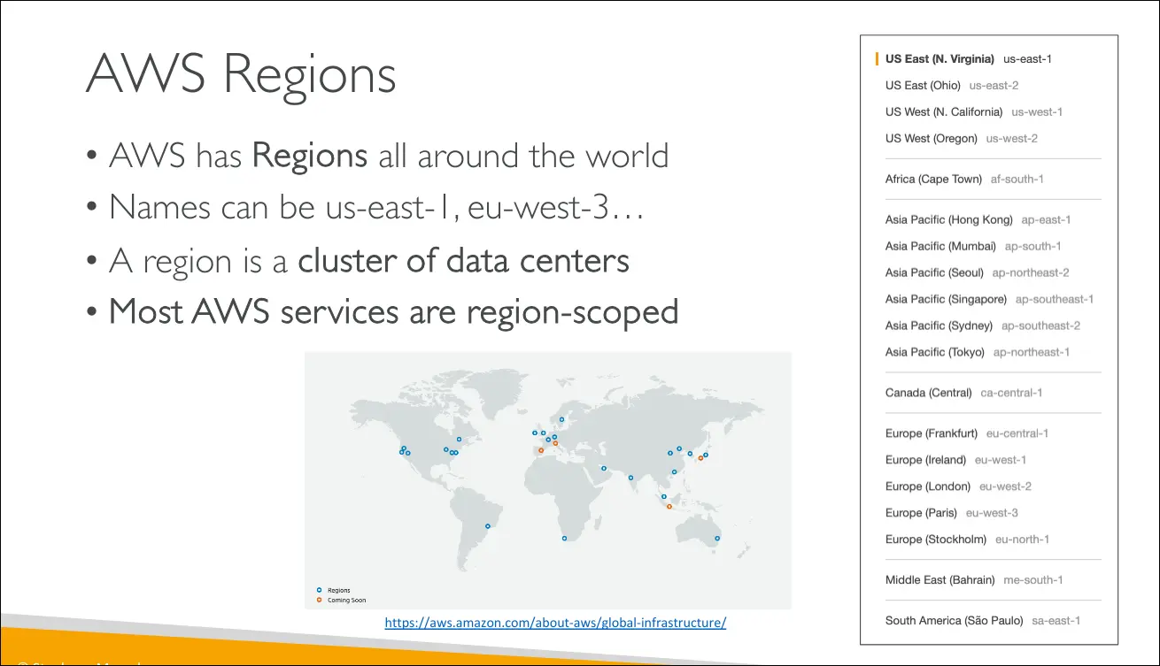Select Asia Pacific (Mumbai) region
This screenshot has width=1160, height=666.
972,247
